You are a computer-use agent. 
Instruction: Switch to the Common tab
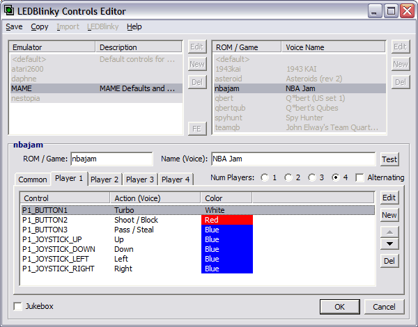pyautogui.click(x=33, y=180)
